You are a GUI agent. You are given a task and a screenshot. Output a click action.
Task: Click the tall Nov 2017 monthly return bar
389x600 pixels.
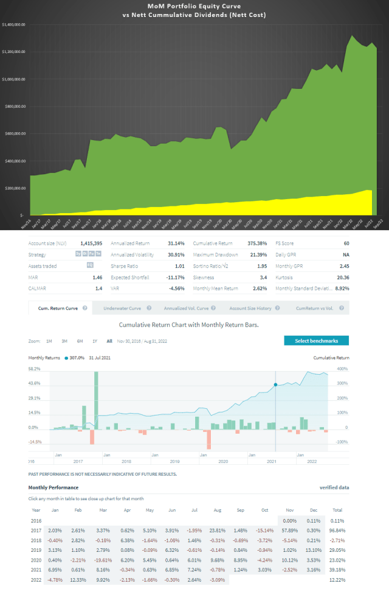(x=96, y=400)
